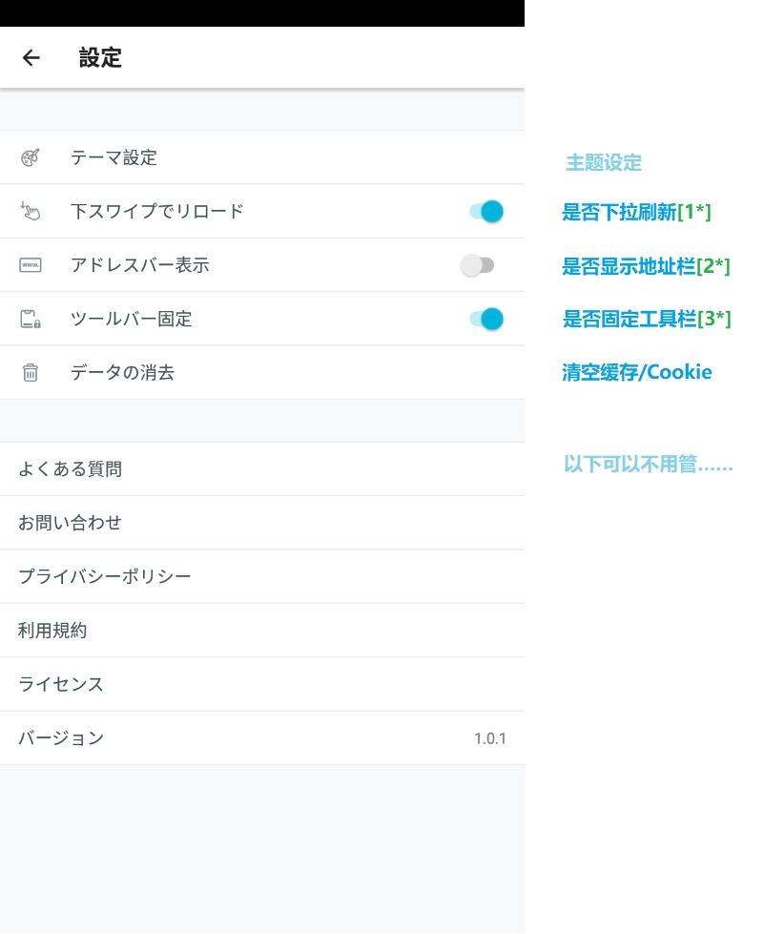This screenshot has height=934, width=764.
Task: Tap the back arrow icon
Action: [x=31, y=58]
